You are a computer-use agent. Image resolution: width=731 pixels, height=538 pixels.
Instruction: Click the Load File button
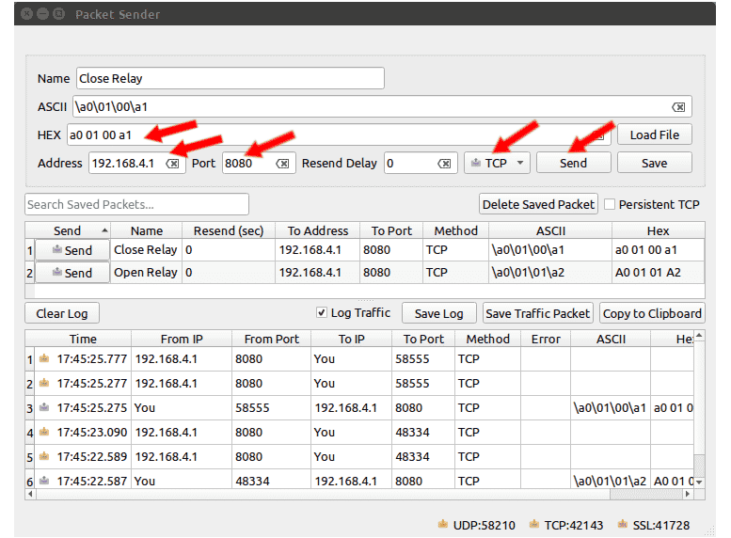coord(655,134)
